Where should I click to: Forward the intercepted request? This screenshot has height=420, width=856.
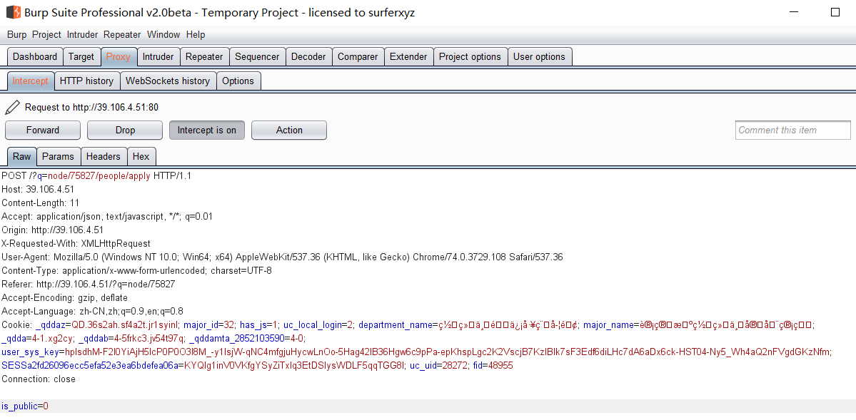(x=43, y=130)
